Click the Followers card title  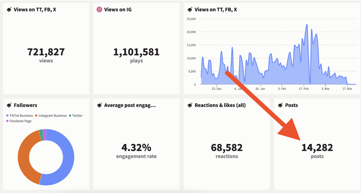26,105
